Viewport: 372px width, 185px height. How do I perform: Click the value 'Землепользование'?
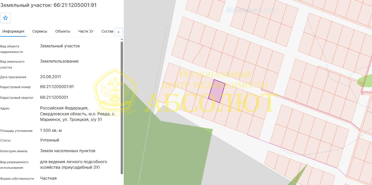click(x=59, y=61)
